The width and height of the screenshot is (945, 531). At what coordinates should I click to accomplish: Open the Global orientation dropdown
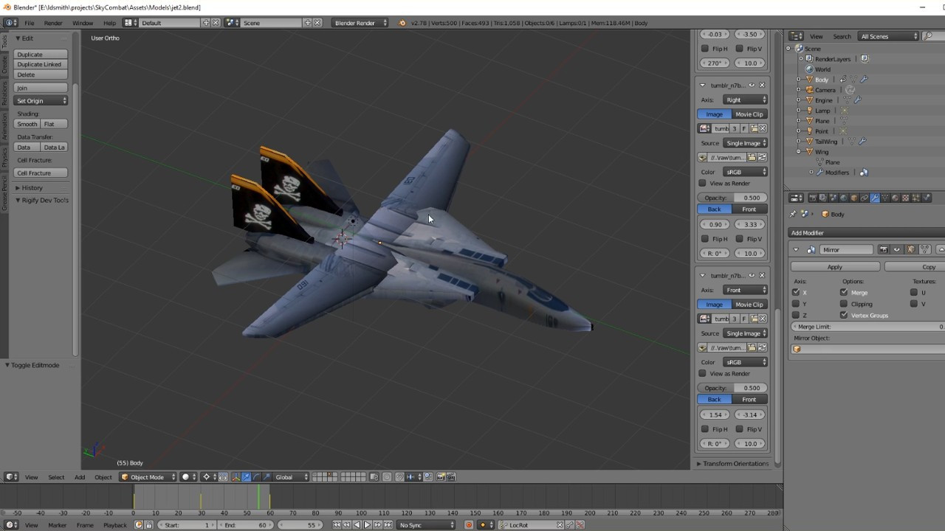[291, 477]
